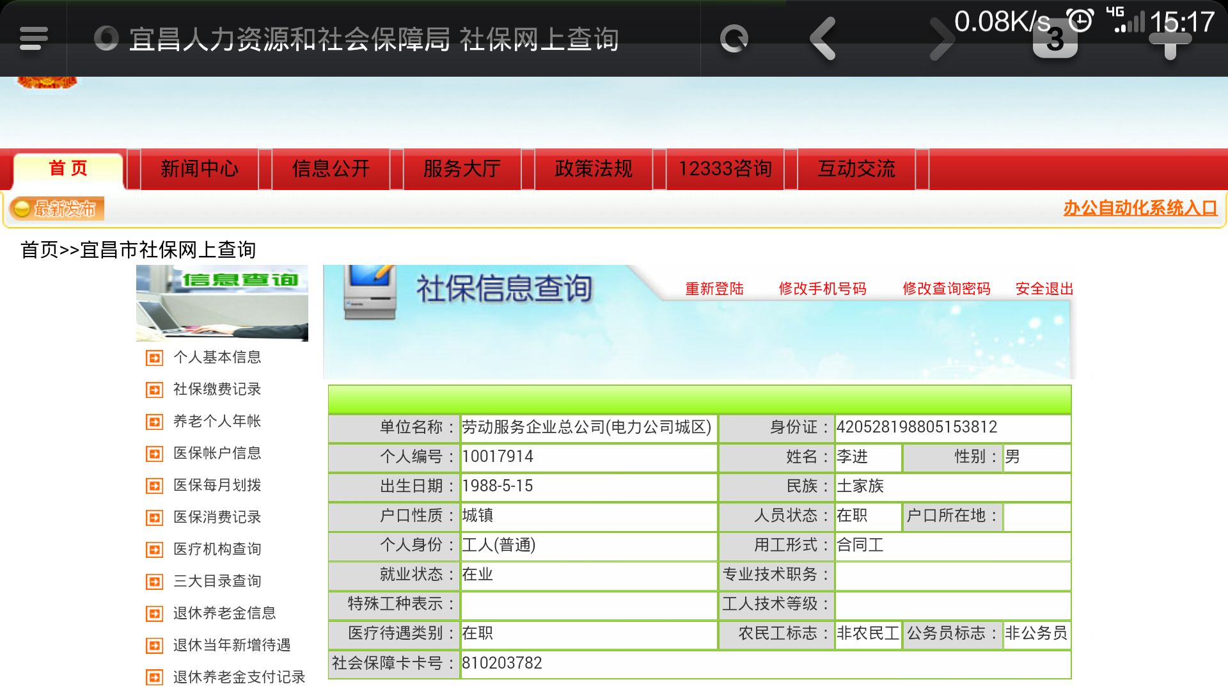
Task: Click the 办公自动化系统入口 link
Action: coord(1140,208)
